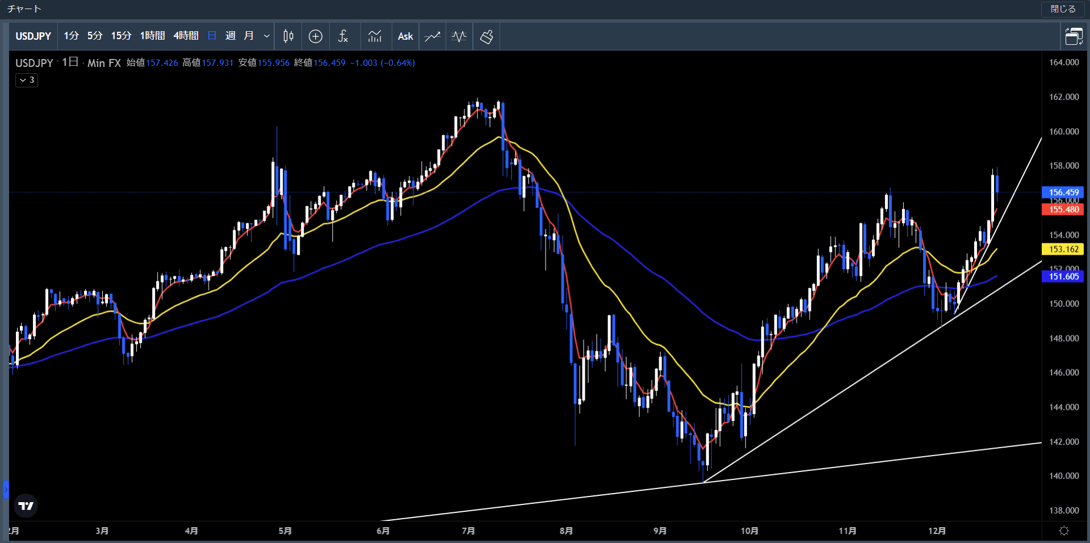Click the blue 156.459 current price label
This screenshot has height=543, width=1090.
pyautogui.click(x=1063, y=192)
